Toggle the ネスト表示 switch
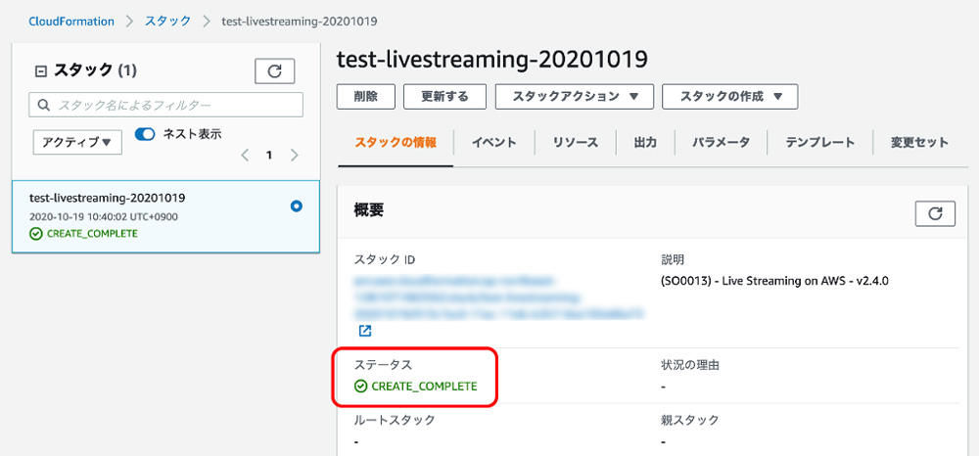This screenshot has height=456, width=979. click(144, 133)
